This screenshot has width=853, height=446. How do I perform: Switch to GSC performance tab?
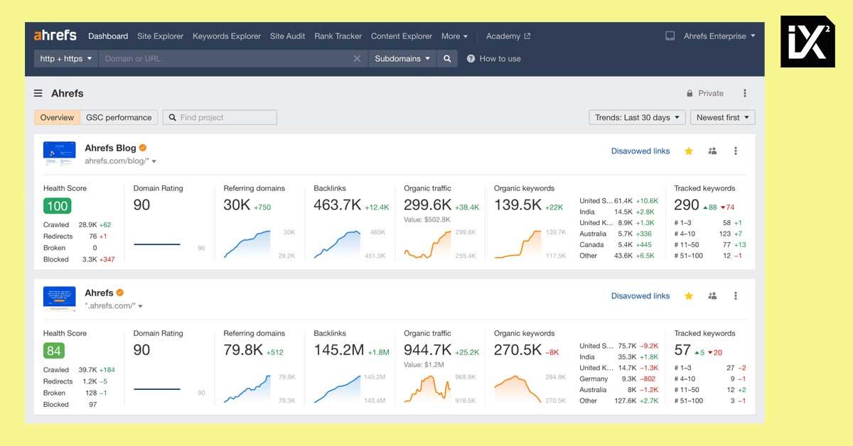(119, 118)
